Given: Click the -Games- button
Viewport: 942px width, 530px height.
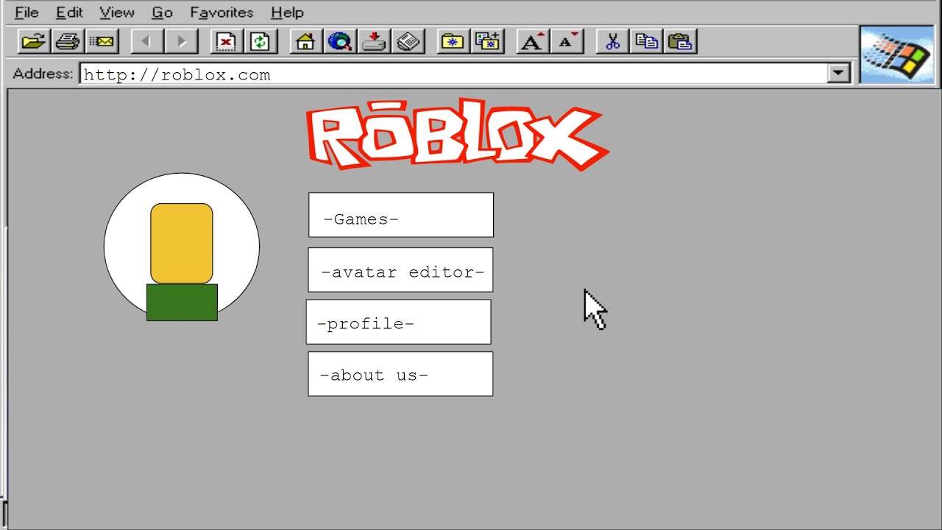Looking at the screenshot, I should (401, 215).
